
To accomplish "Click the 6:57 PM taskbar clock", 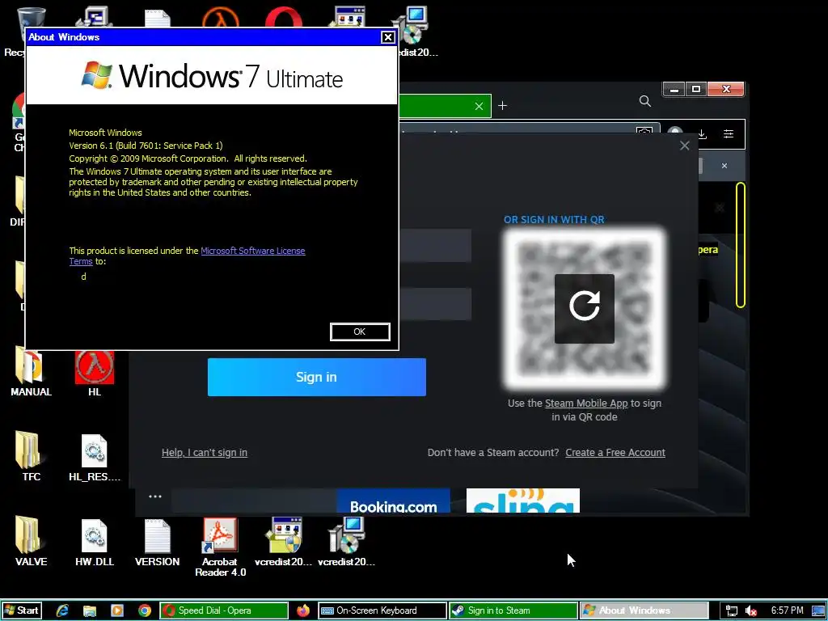I will [788, 610].
